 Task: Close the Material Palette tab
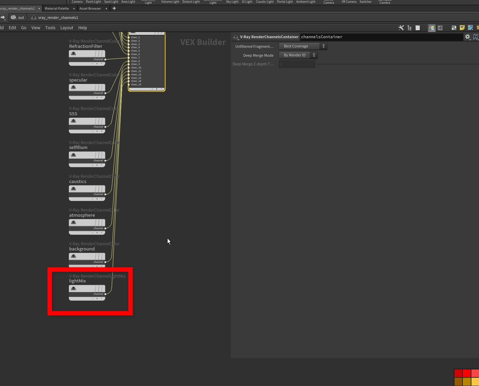point(74,9)
